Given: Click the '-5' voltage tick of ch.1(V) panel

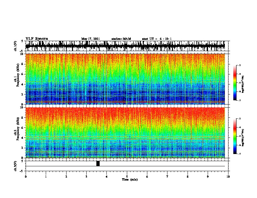Looking at the screenshot, I should (x=22, y=51).
